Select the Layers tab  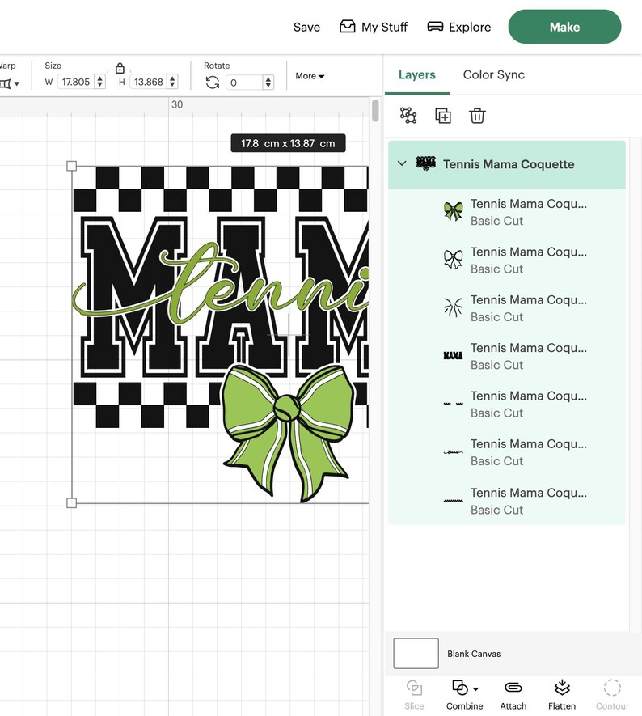click(417, 74)
